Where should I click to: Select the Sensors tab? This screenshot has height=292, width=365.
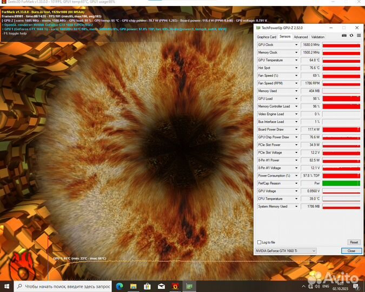285,37
